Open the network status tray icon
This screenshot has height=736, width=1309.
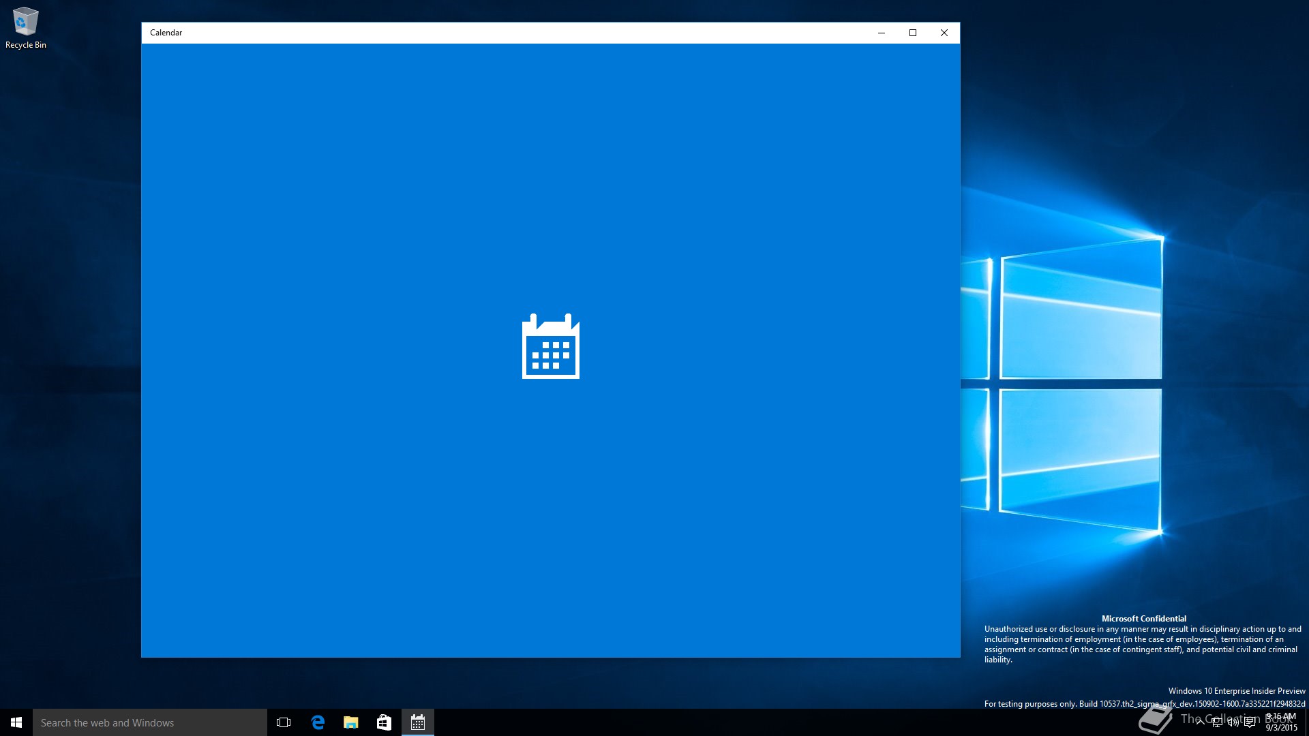(1217, 722)
